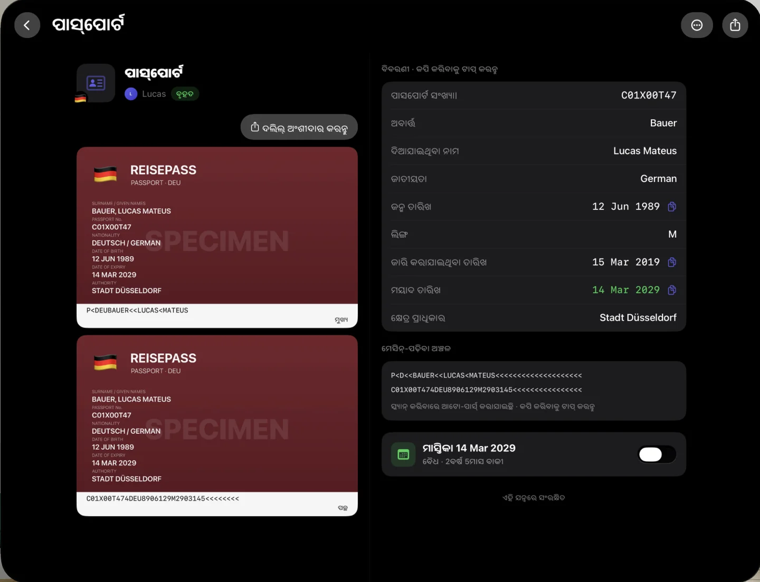This screenshot has width=760, height=582.
Task: Open the front passport card image
Action: click(x=217, y=237)
